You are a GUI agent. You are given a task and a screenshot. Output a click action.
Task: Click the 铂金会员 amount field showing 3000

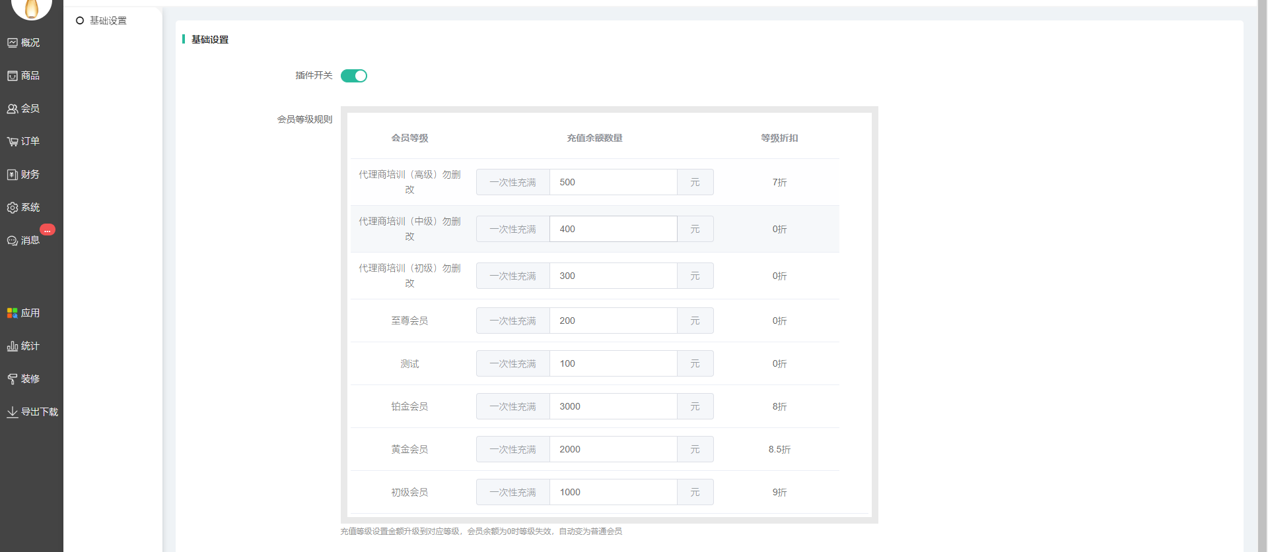coord(613,406)
